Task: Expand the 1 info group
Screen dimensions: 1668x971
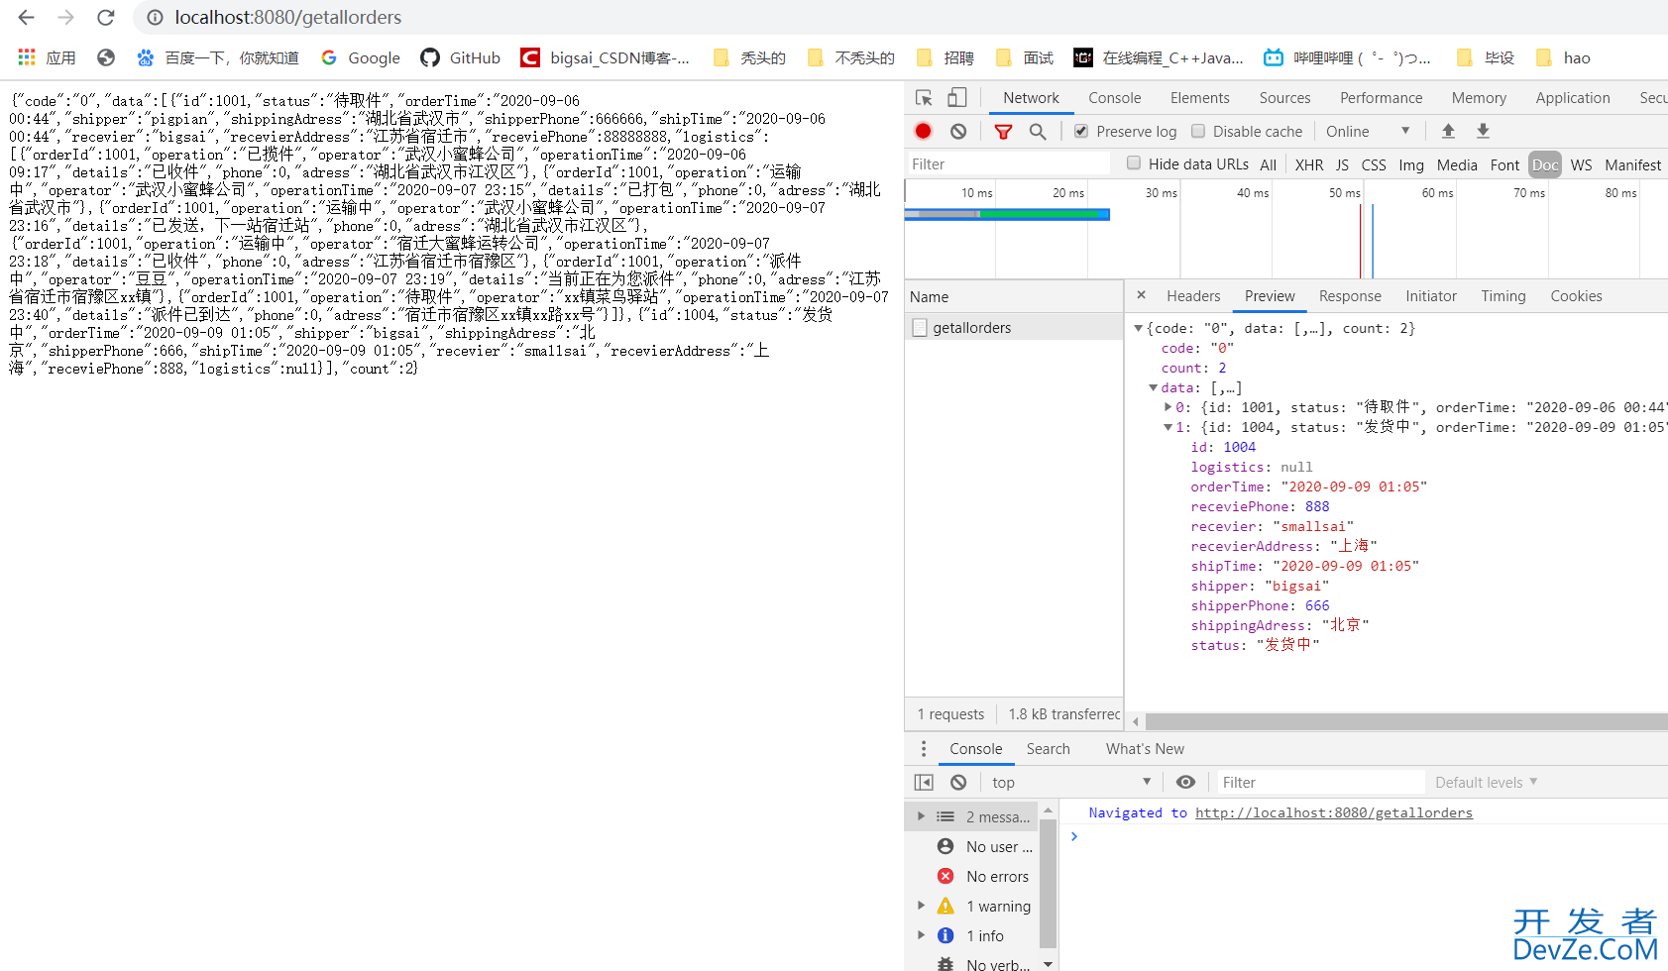Action: [x=921, y=935]
